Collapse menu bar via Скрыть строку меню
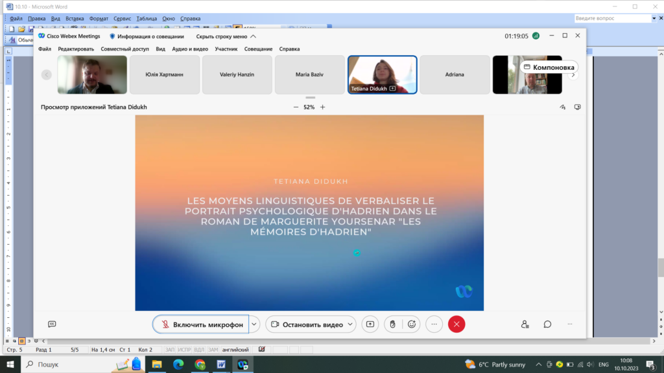The width and height of the screenshot is (664, 373). tap(226, 36)
